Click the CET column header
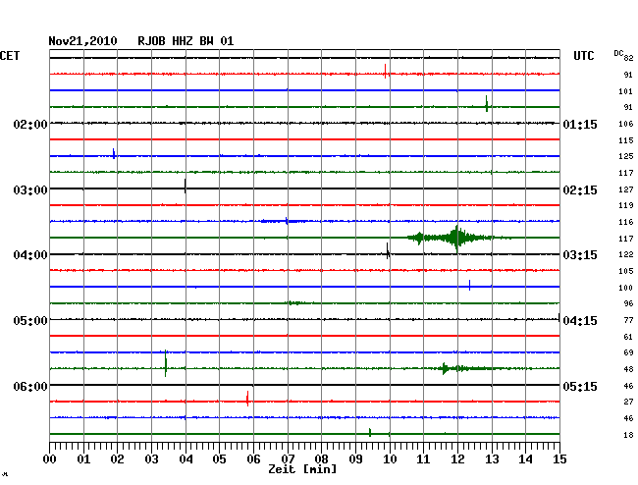638x485 pixels. point(10,56)
